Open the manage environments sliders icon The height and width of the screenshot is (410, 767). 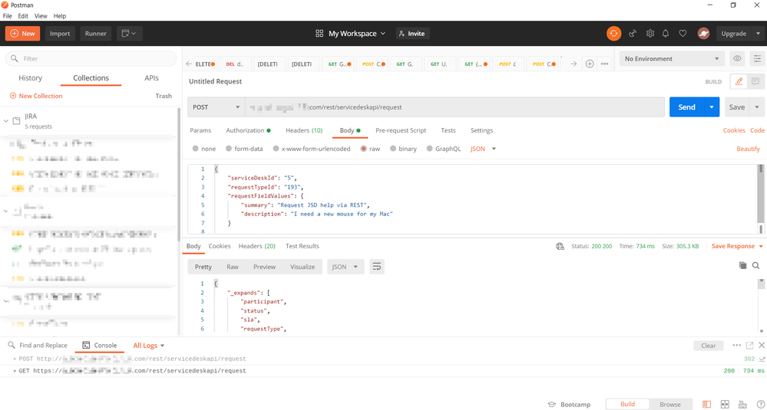point(758,58)
